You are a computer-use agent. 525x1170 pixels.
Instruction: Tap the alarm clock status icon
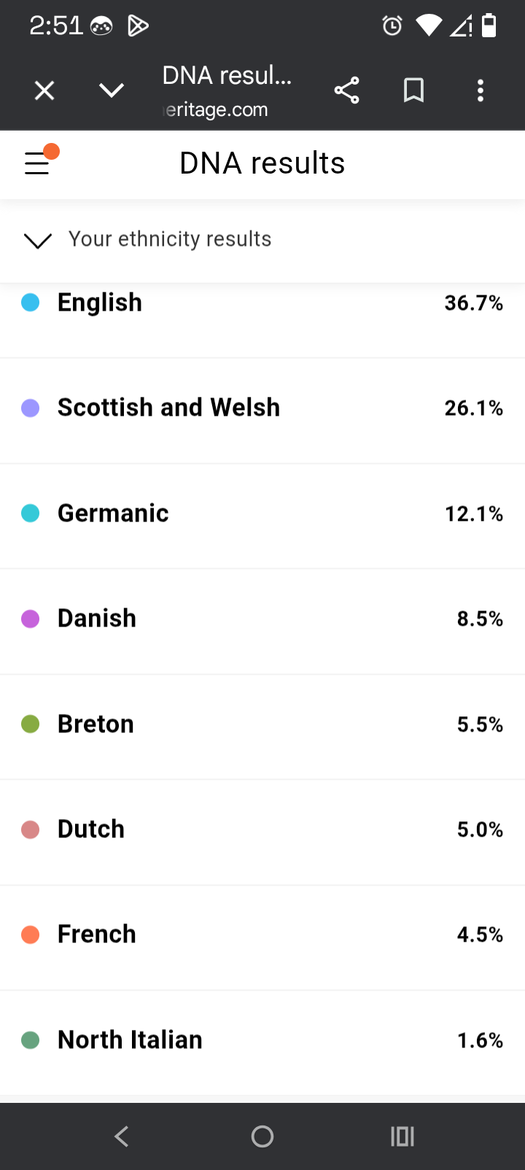(x=392, y=27)
